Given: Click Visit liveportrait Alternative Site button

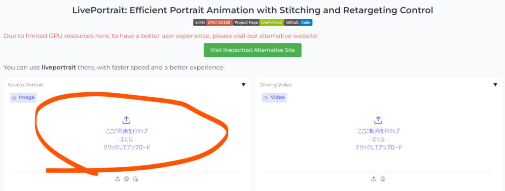Looking at the screenshot, I should 252,50.
